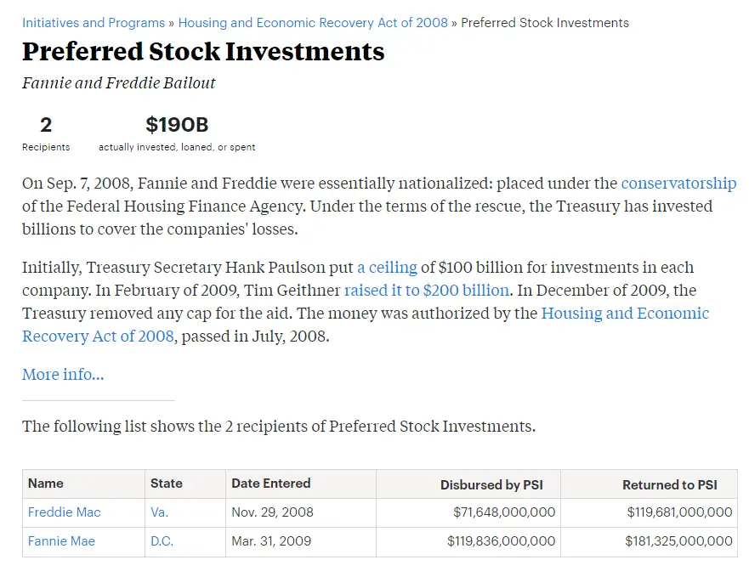Click "raised it to $200 billion" link
This screenshot has width=749, height=577.
(427, 290)
